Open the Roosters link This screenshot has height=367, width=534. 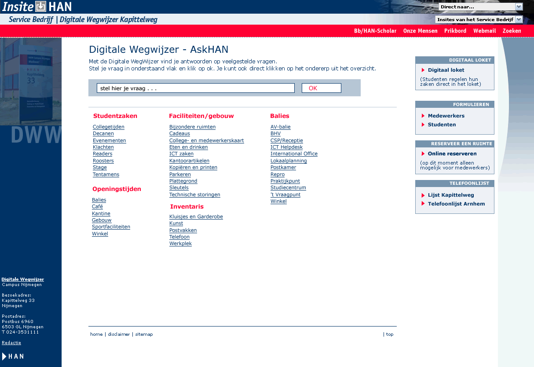(103, 161)
